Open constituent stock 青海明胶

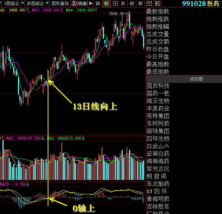point(158,199)
